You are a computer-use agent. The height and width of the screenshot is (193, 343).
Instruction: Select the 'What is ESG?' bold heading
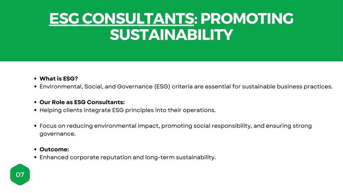[x=59, y=78]
